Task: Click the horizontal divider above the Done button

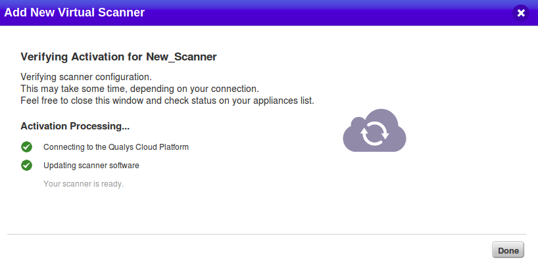Action: click(266, 235)
